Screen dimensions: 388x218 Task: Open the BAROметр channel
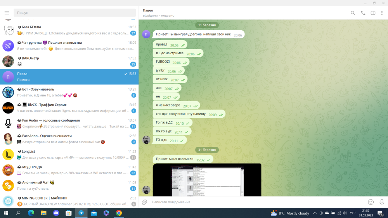click(69, 61)
